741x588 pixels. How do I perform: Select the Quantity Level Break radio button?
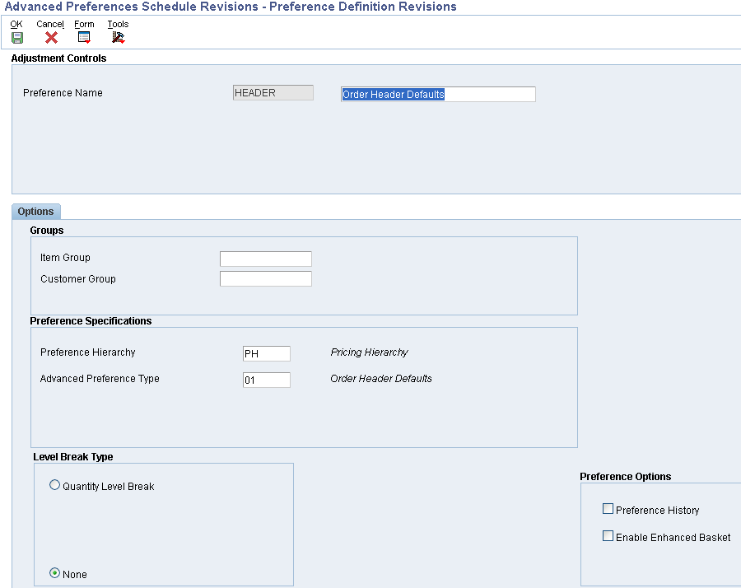(55, 485)
